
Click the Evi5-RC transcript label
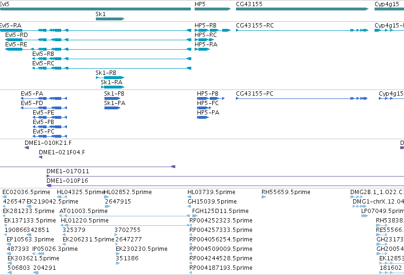pyautogui.click(x=43, y=63)
